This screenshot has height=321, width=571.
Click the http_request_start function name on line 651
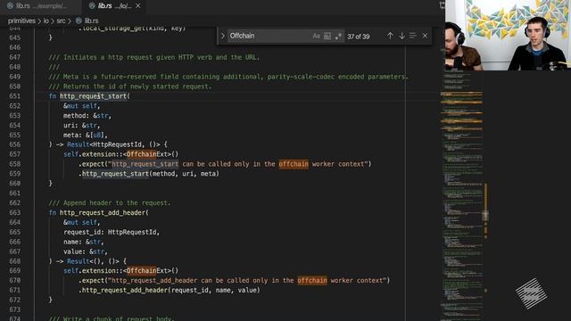pyautogui.click(x=93, y=96)
